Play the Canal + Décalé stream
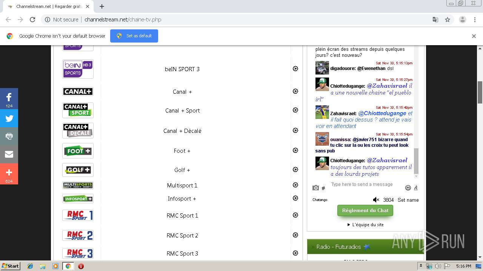The width and height of the screenshot is (483, 271). pos(295,130)
